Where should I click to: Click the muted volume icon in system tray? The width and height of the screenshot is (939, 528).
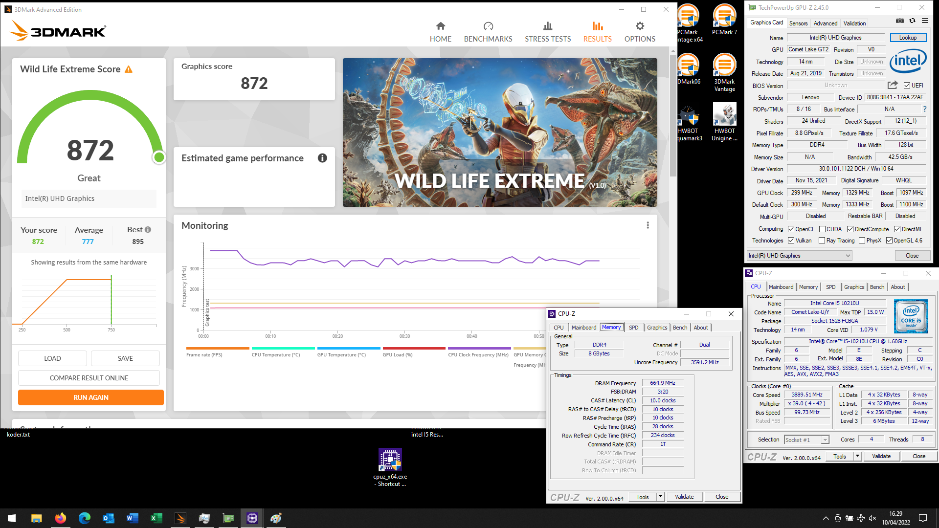point(873,518)
